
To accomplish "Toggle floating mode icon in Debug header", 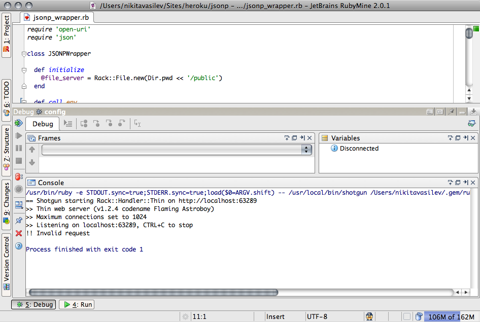I will coord(430,112).
